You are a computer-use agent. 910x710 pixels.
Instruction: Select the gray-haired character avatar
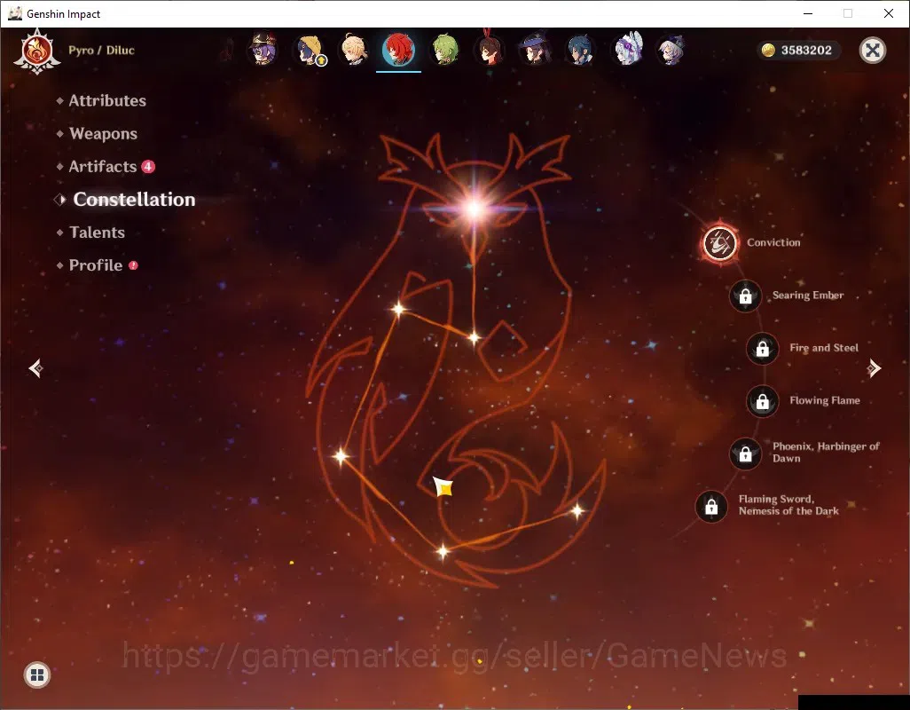(672, 50)
